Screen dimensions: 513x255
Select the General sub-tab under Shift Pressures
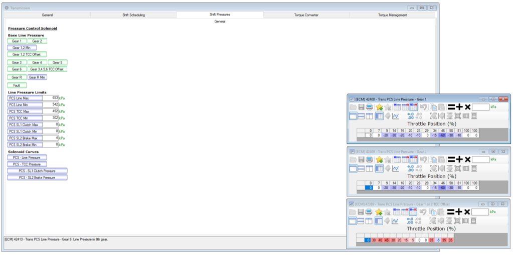pyautogui.click(x=220, y=21)
